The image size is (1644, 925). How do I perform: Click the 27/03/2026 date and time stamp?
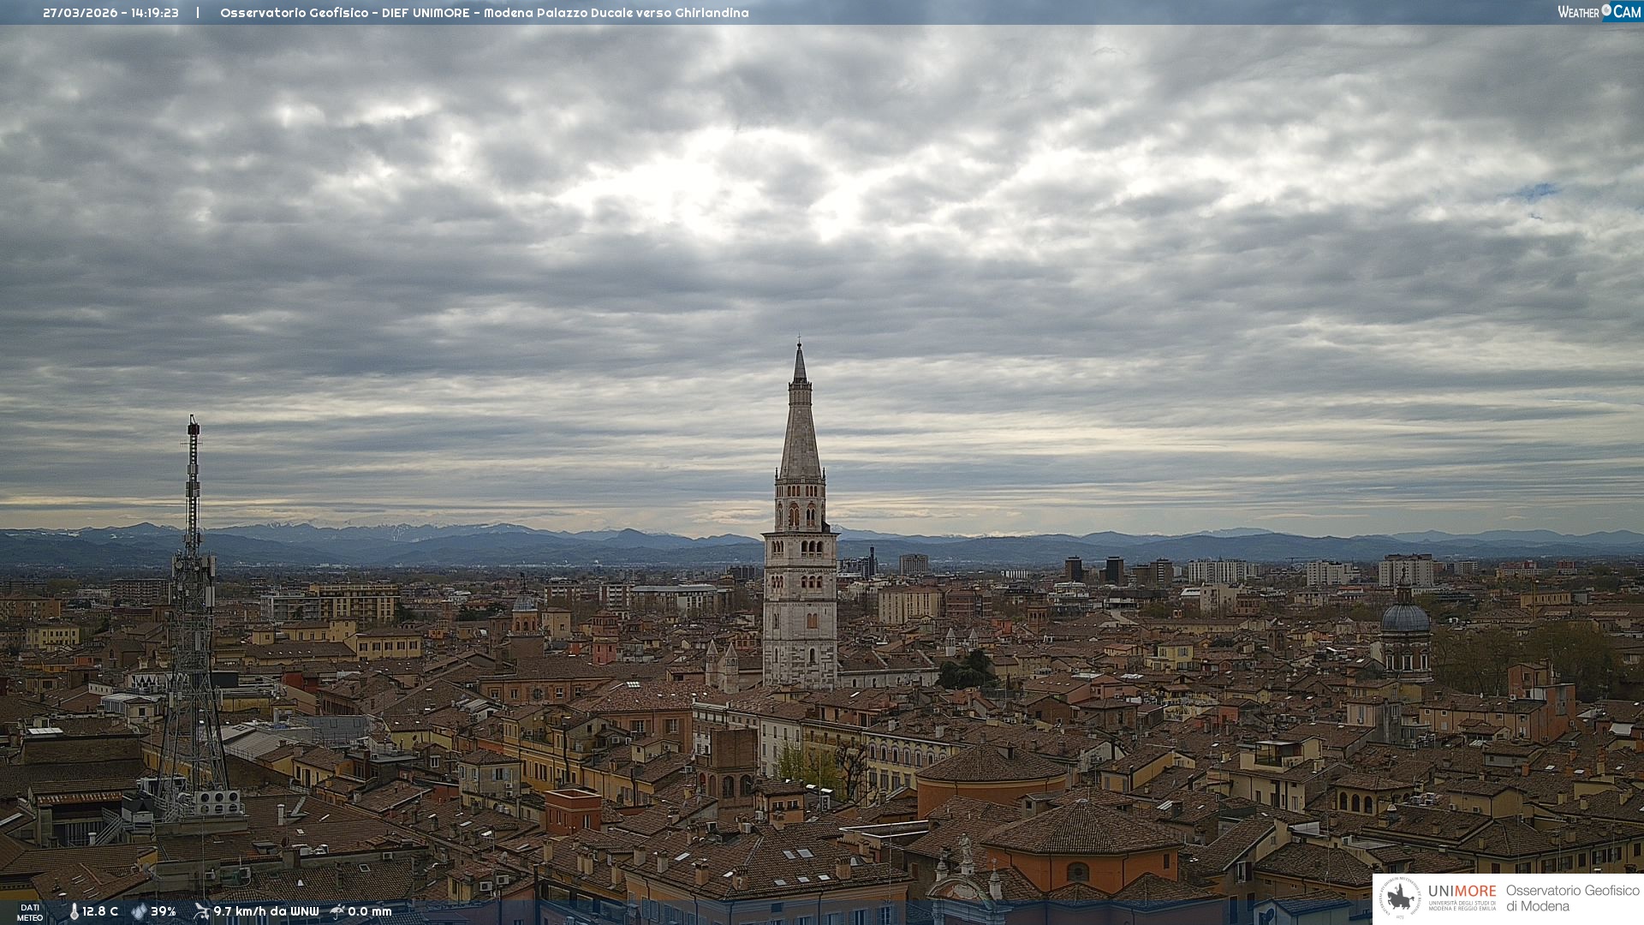110,13
